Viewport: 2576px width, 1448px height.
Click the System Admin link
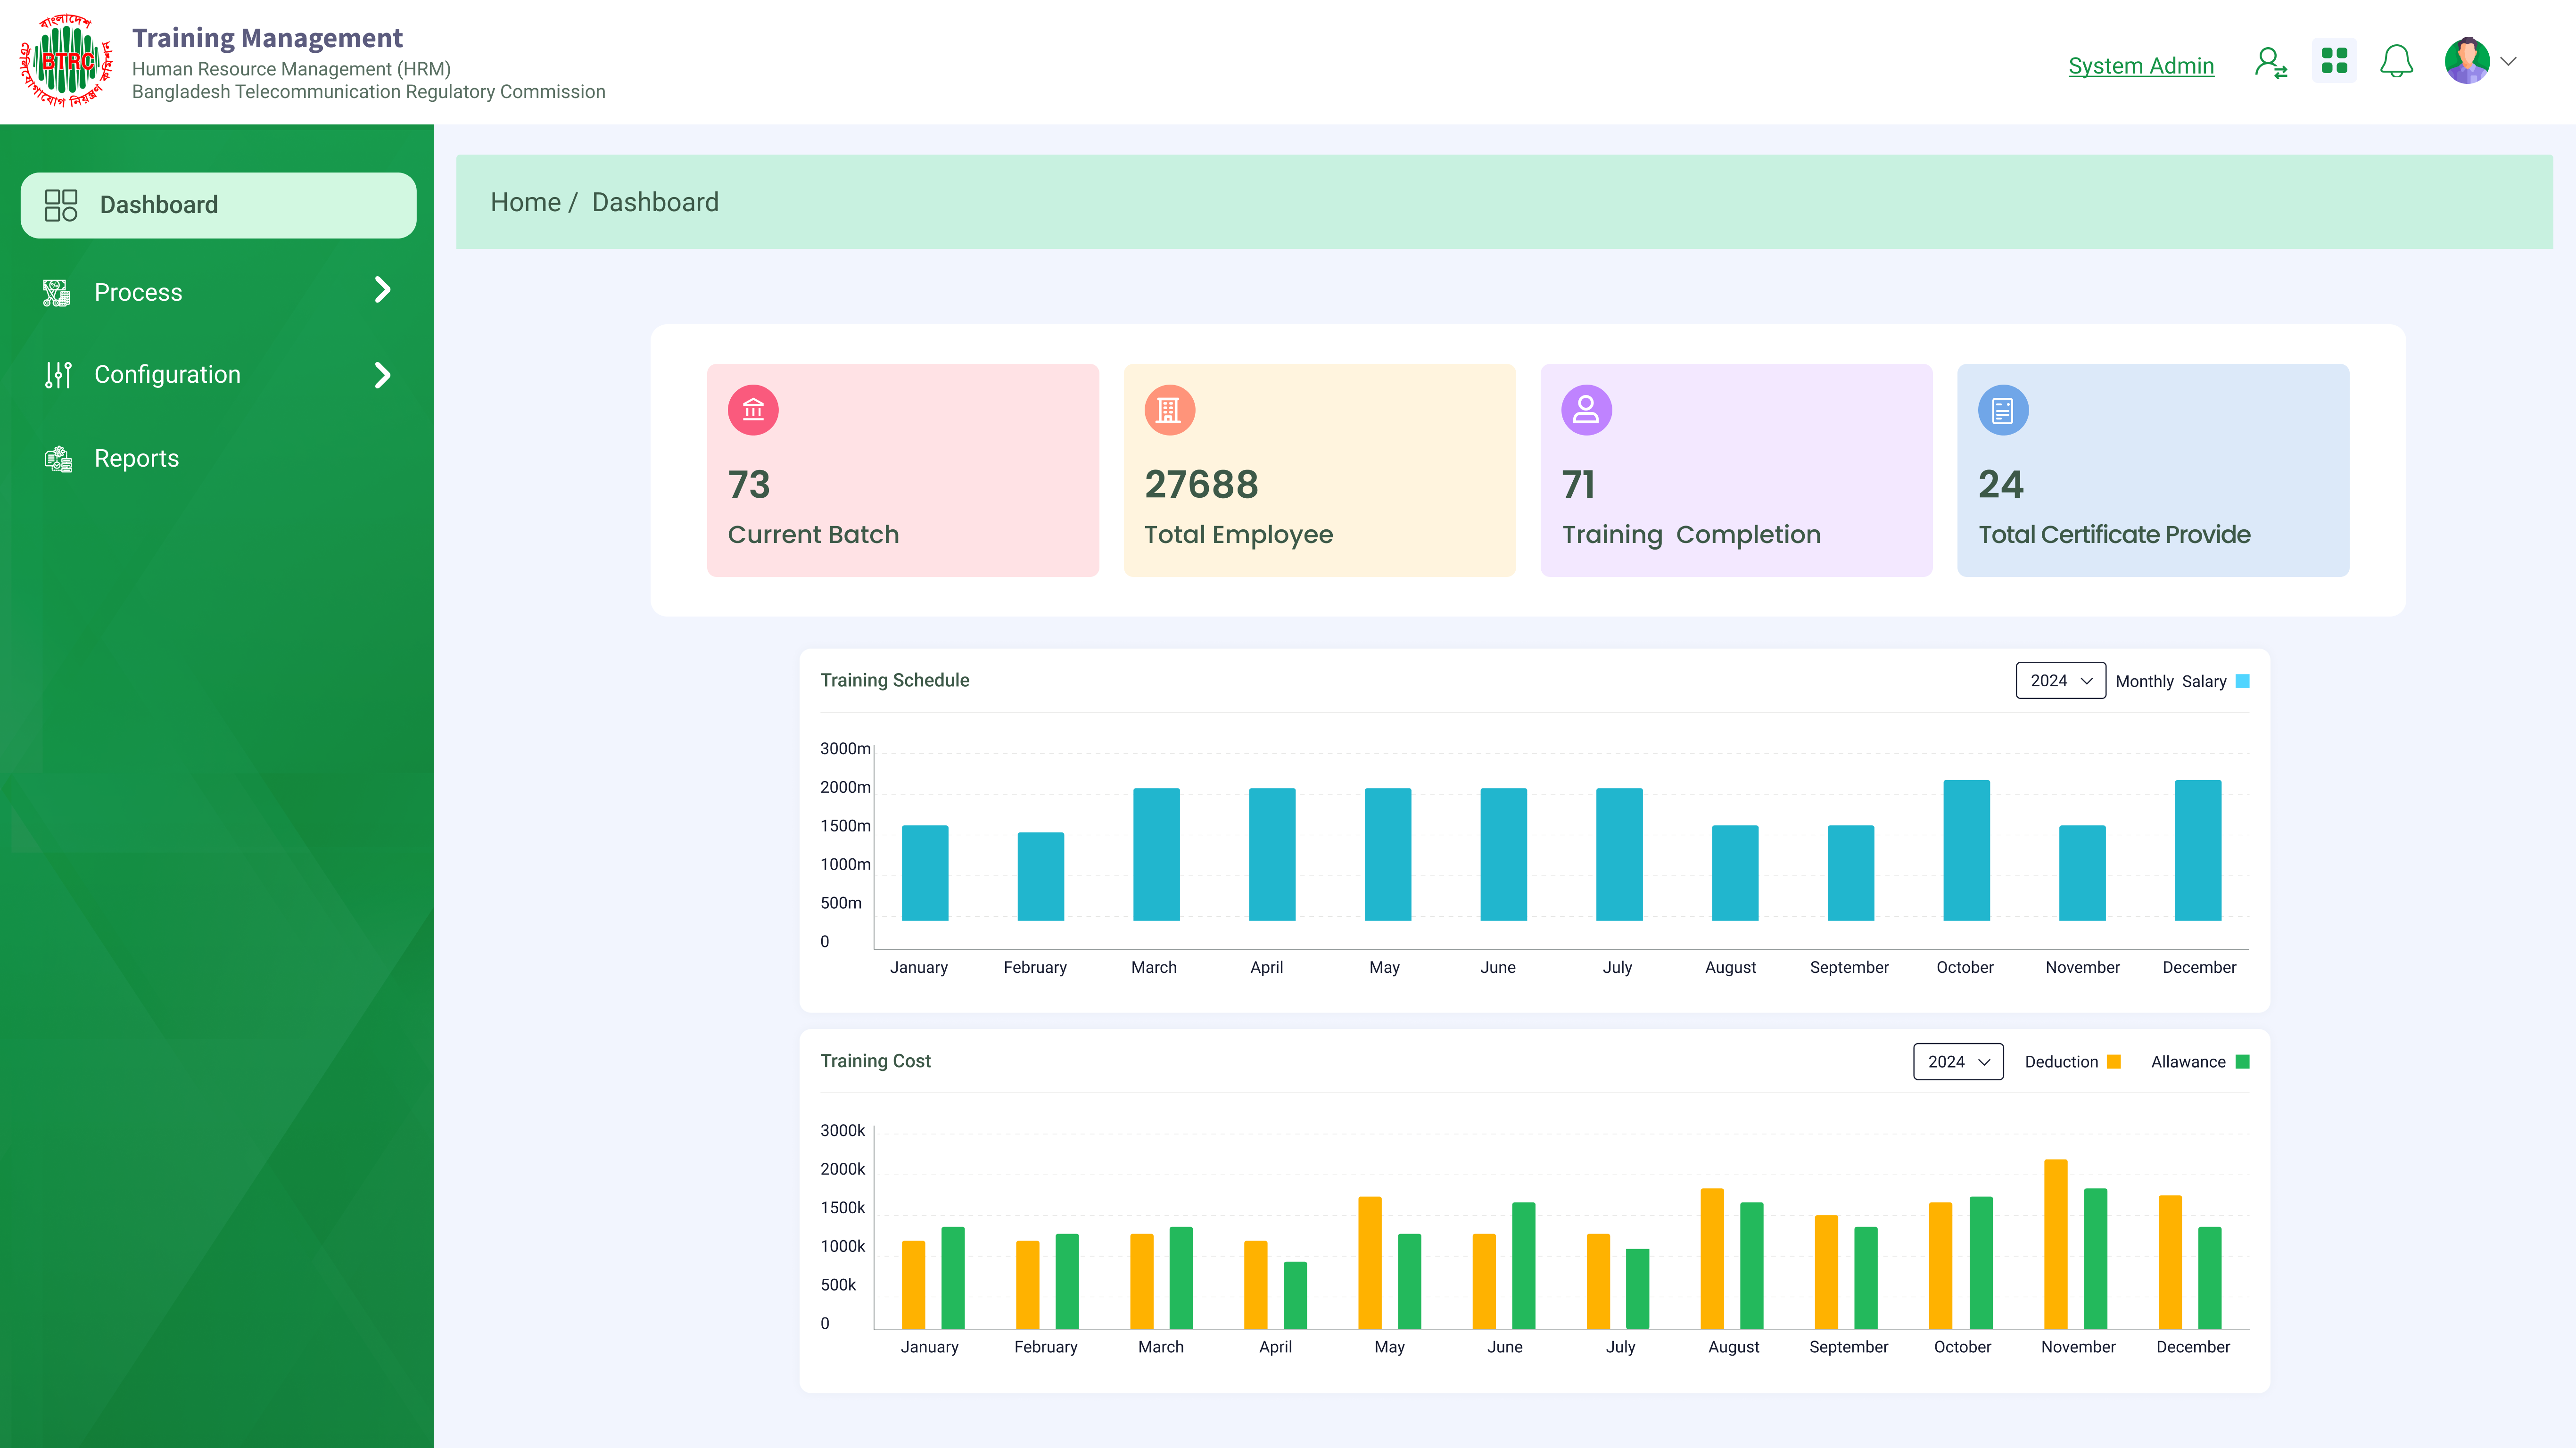pyautogui.click(x=2141, y=66)
